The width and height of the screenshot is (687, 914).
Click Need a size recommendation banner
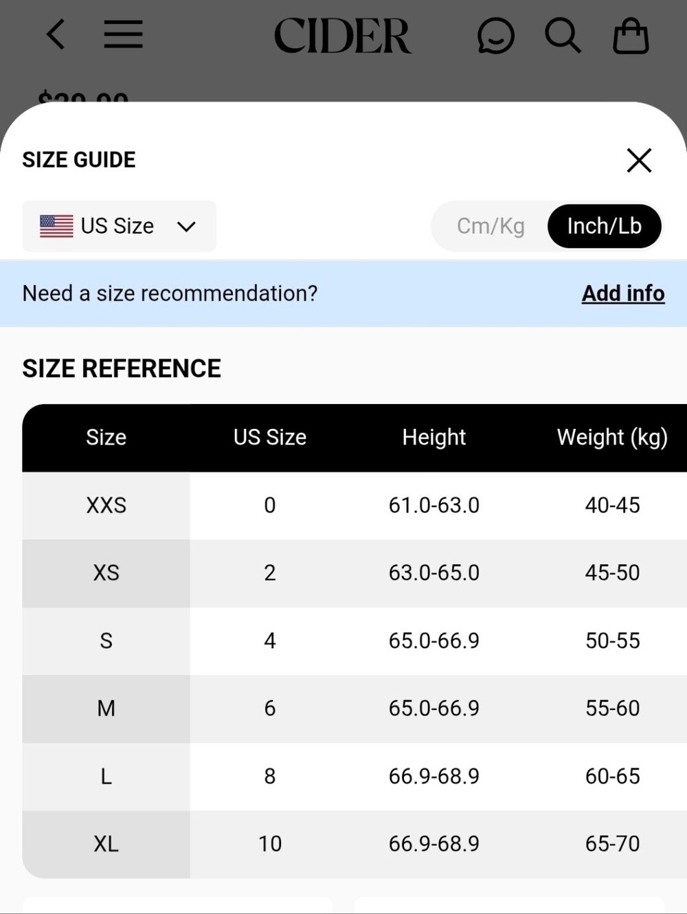[x=343, y=293]
